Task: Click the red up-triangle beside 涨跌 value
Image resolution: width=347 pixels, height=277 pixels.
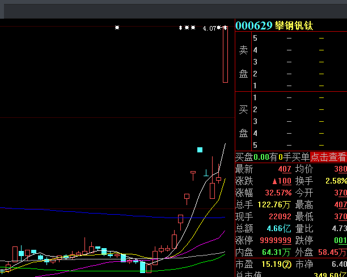Action: coord(274,181)
